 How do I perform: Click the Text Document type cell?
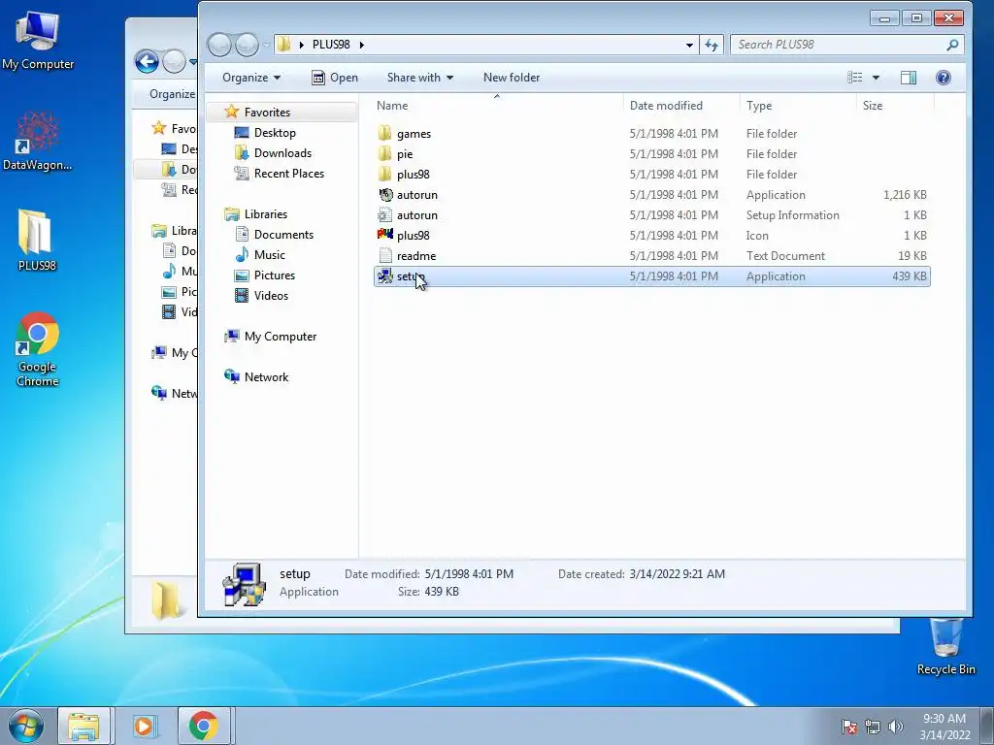pyautogui.click(x=785, y=256)
